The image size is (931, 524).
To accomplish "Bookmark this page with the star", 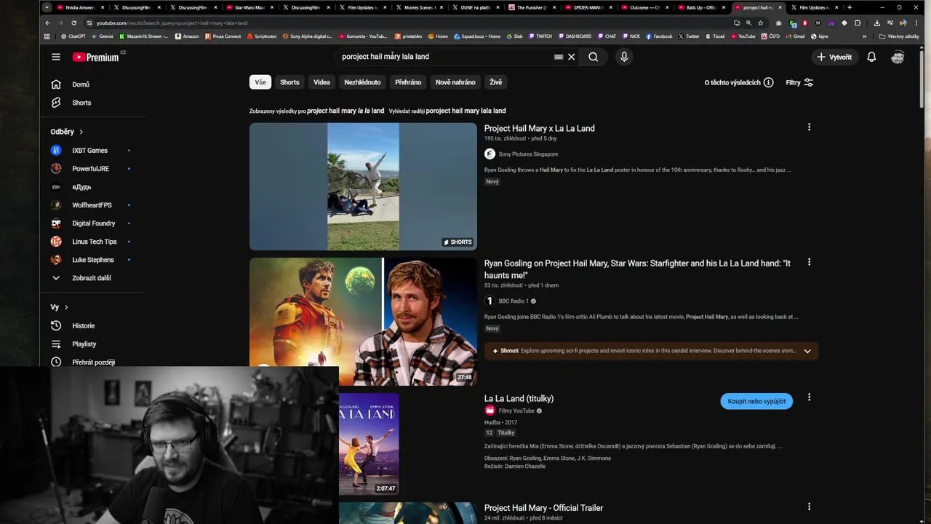I will tap(761, 23).
